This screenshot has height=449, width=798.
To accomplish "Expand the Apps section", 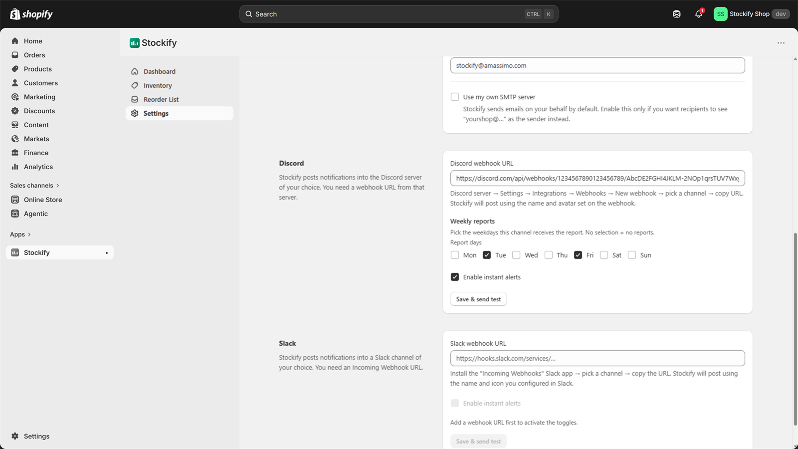I will click(20, 234).
